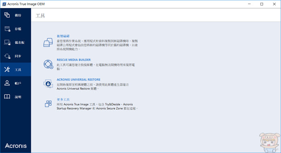
Task: Click the Acronis True Image OEM title
Action: pyautogui.click(x=26, y=4)
